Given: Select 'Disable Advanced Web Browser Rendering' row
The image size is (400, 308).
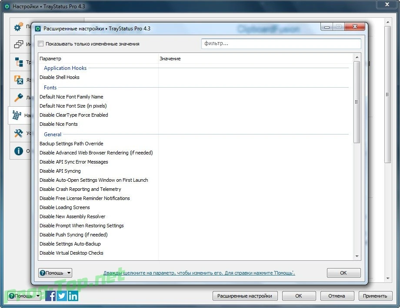Looking at the screenshot, I should click(x=195, y=153).
